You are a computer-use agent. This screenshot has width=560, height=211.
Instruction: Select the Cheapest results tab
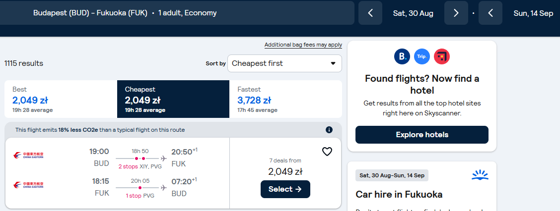[x=173, y=99]
